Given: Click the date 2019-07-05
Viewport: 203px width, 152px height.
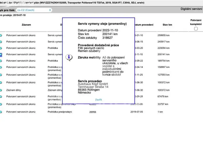Looking at the screenshot, I should (137, 112).
